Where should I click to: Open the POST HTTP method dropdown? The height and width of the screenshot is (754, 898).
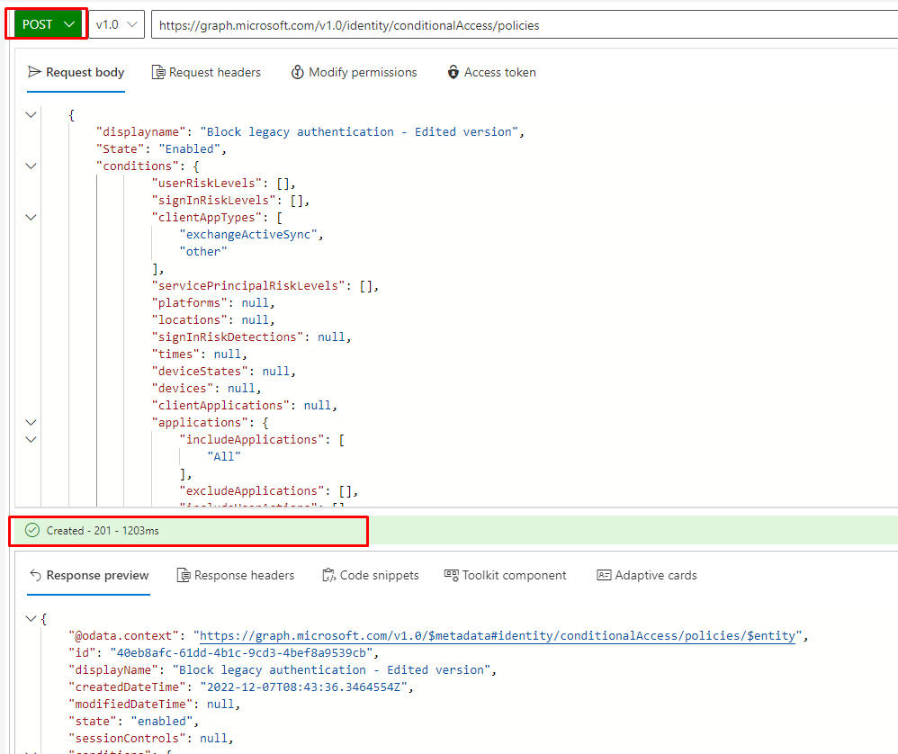pos(48,24)
